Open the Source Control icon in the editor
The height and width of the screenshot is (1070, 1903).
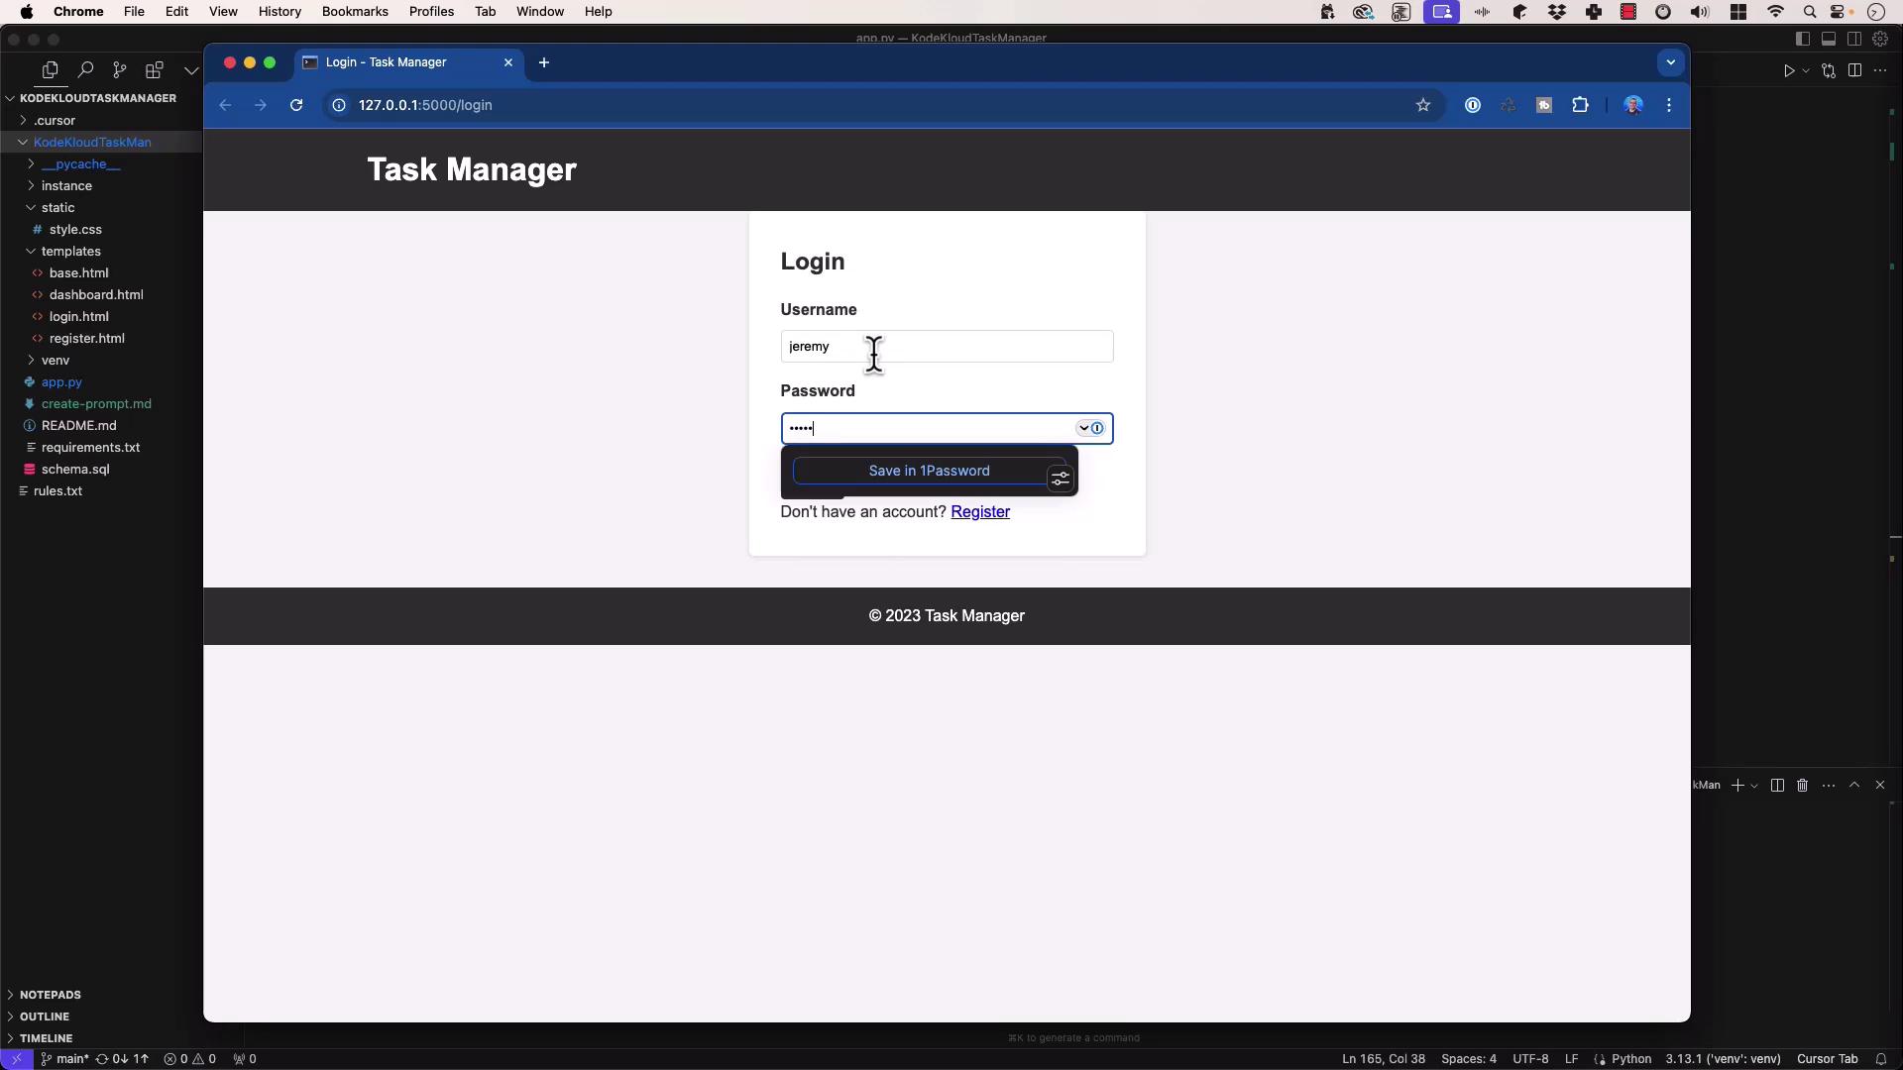(120, 70)
